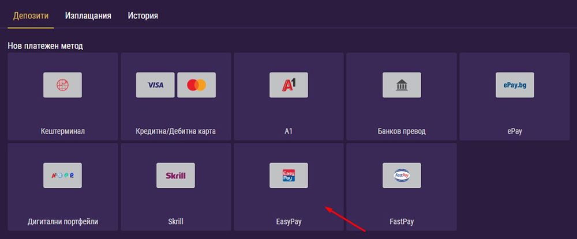
Task: Choose the bank building icon
Action: (x=402, y=85)
